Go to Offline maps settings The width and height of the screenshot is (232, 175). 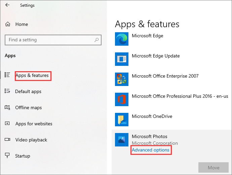pos(29,107)
